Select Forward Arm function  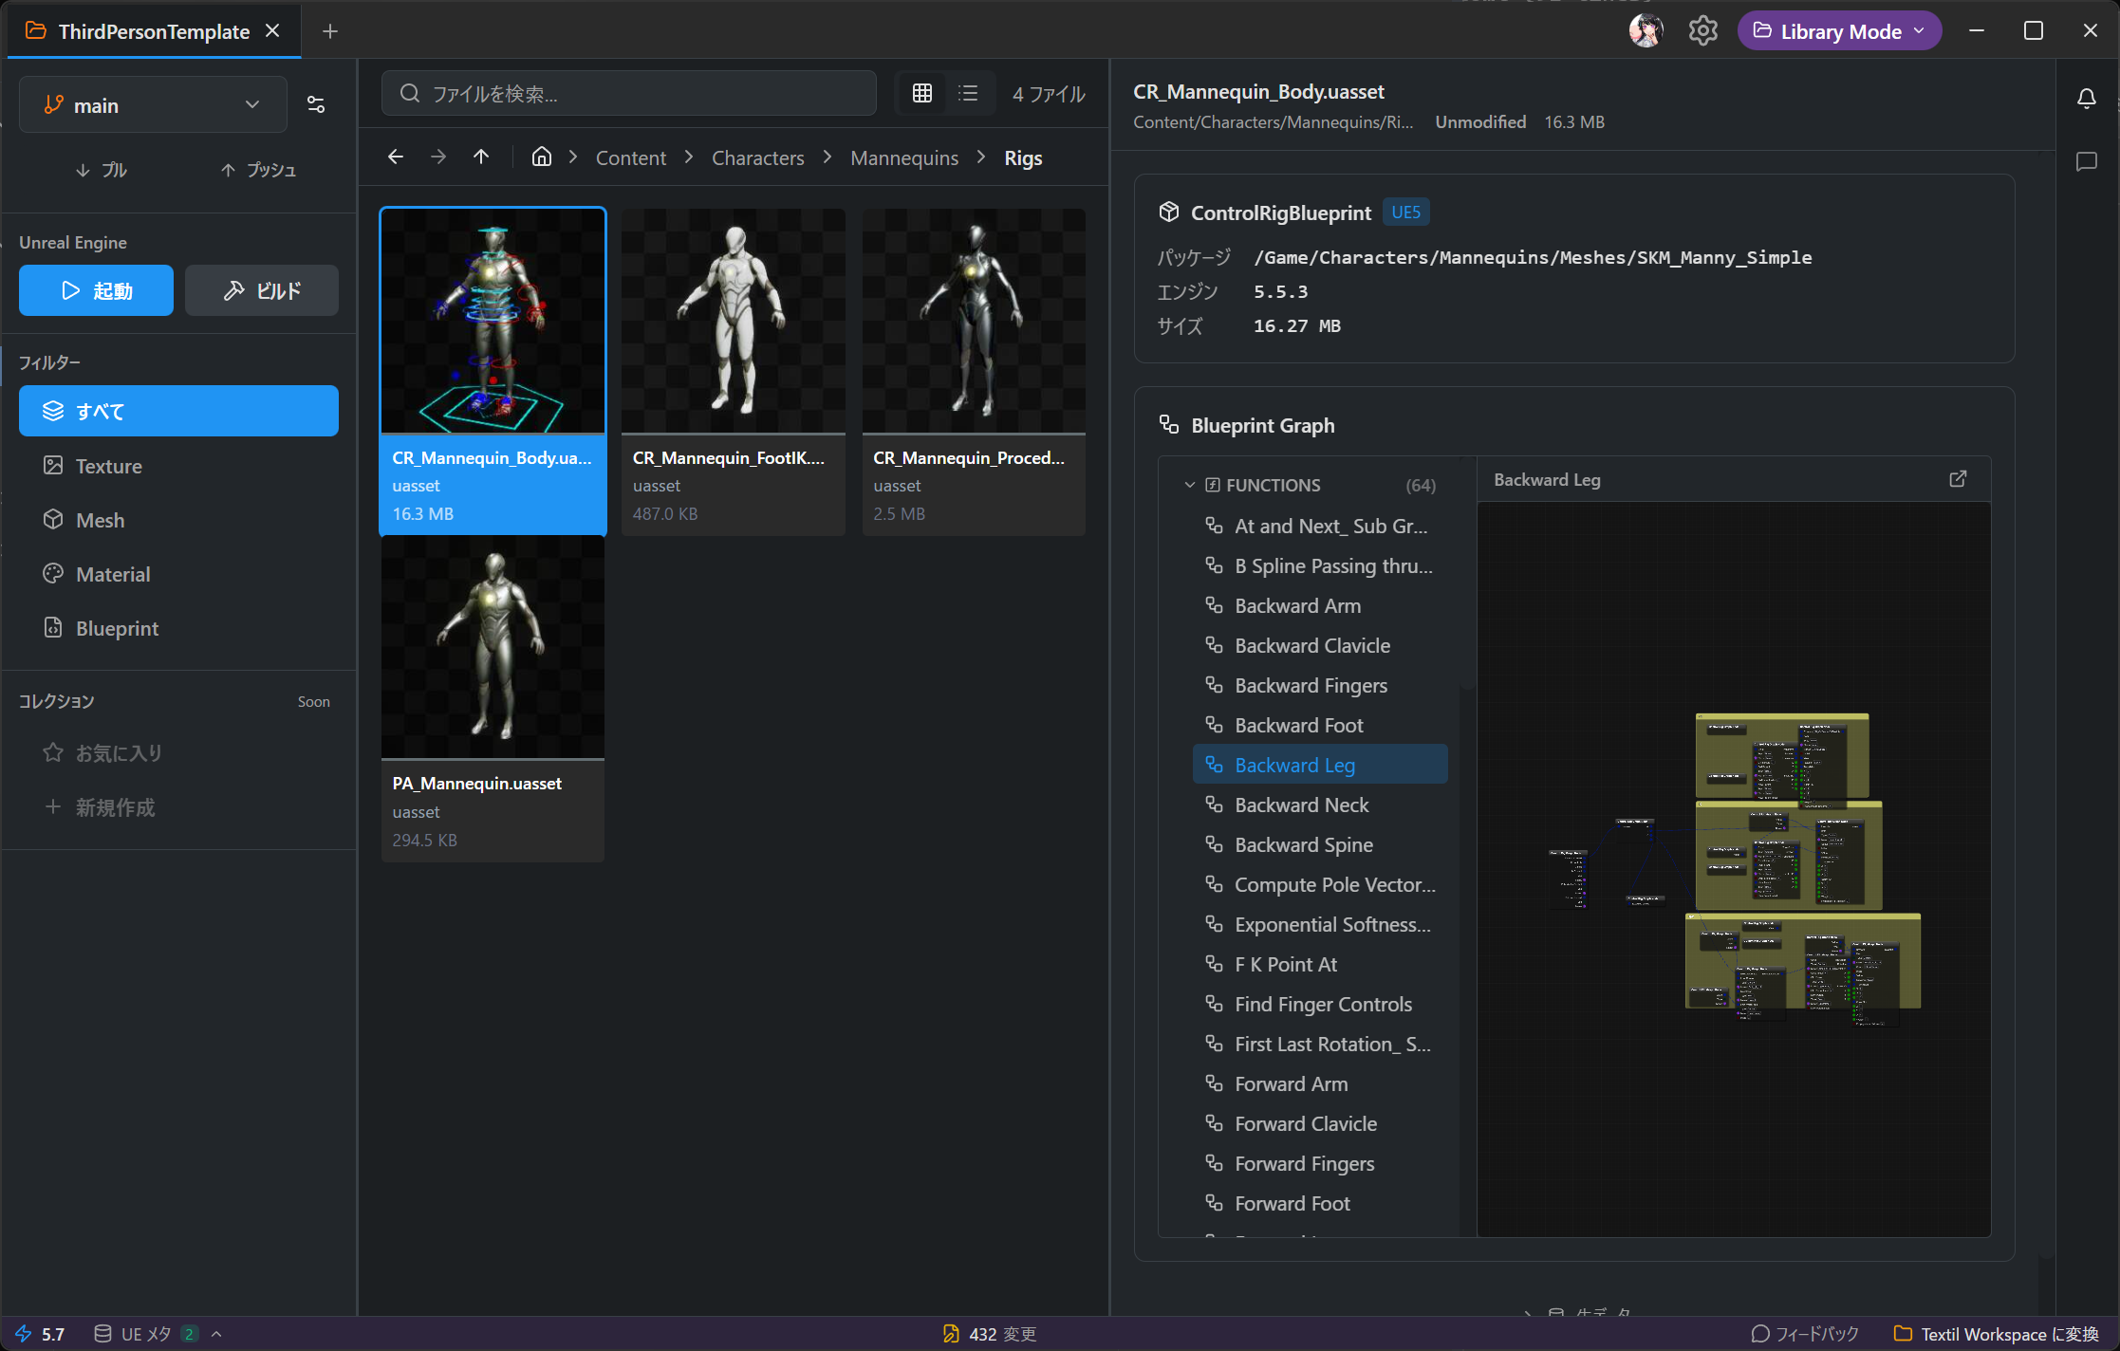1291,1083
